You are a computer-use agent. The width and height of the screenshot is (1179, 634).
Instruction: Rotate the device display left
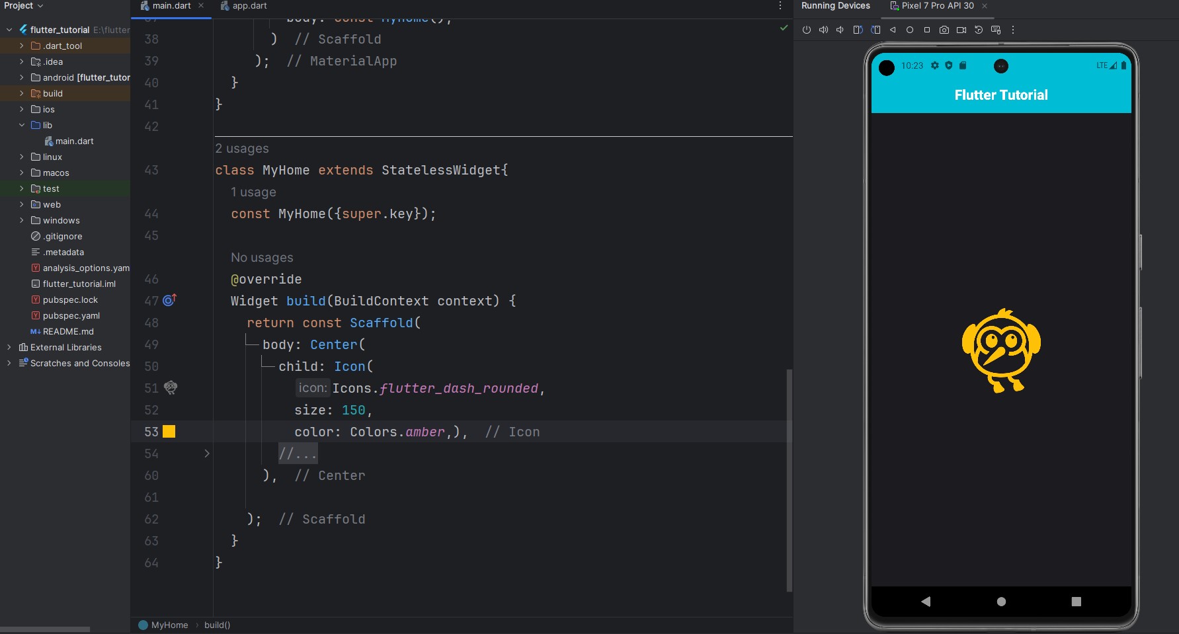[858, 29]
